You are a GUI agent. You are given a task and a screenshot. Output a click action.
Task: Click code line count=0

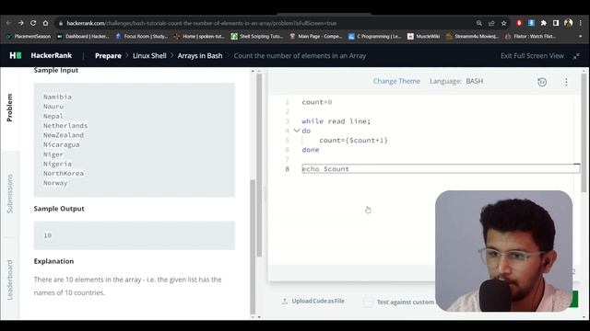pos(317,102)
